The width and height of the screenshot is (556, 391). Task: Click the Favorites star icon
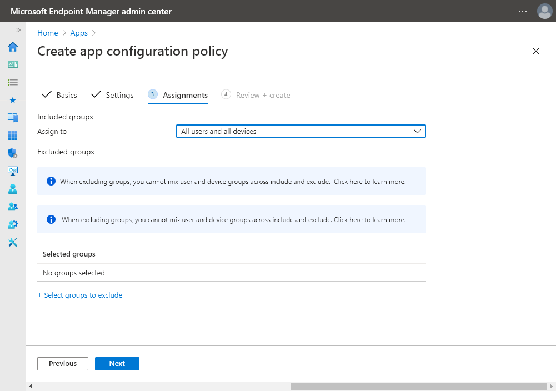(x=13, y=100)
